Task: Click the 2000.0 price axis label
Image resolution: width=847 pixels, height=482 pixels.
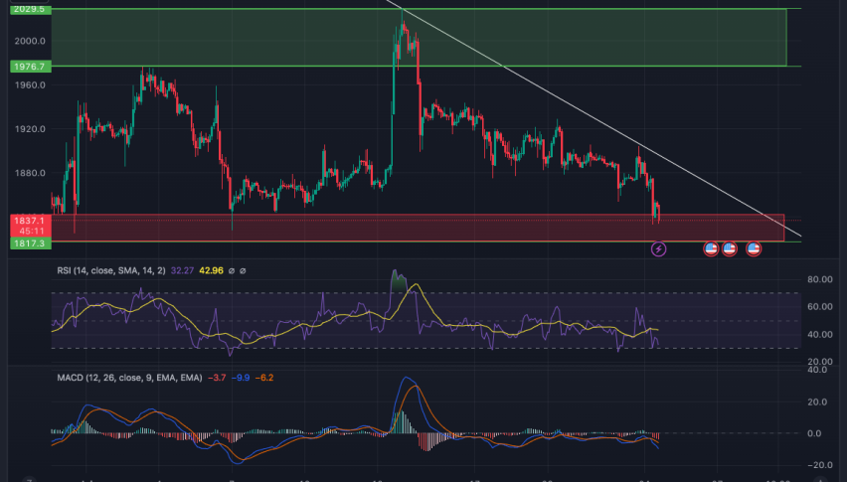Action: pyautogui.click(x=30, y=41)
